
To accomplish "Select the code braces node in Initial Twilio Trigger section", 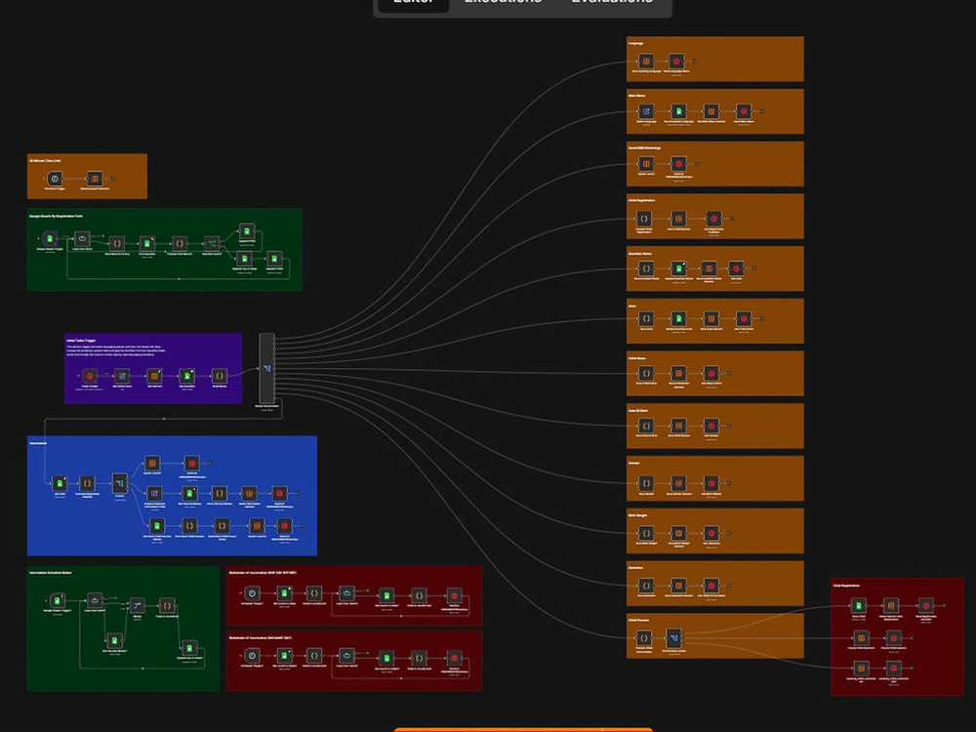I will click(219, 376).
